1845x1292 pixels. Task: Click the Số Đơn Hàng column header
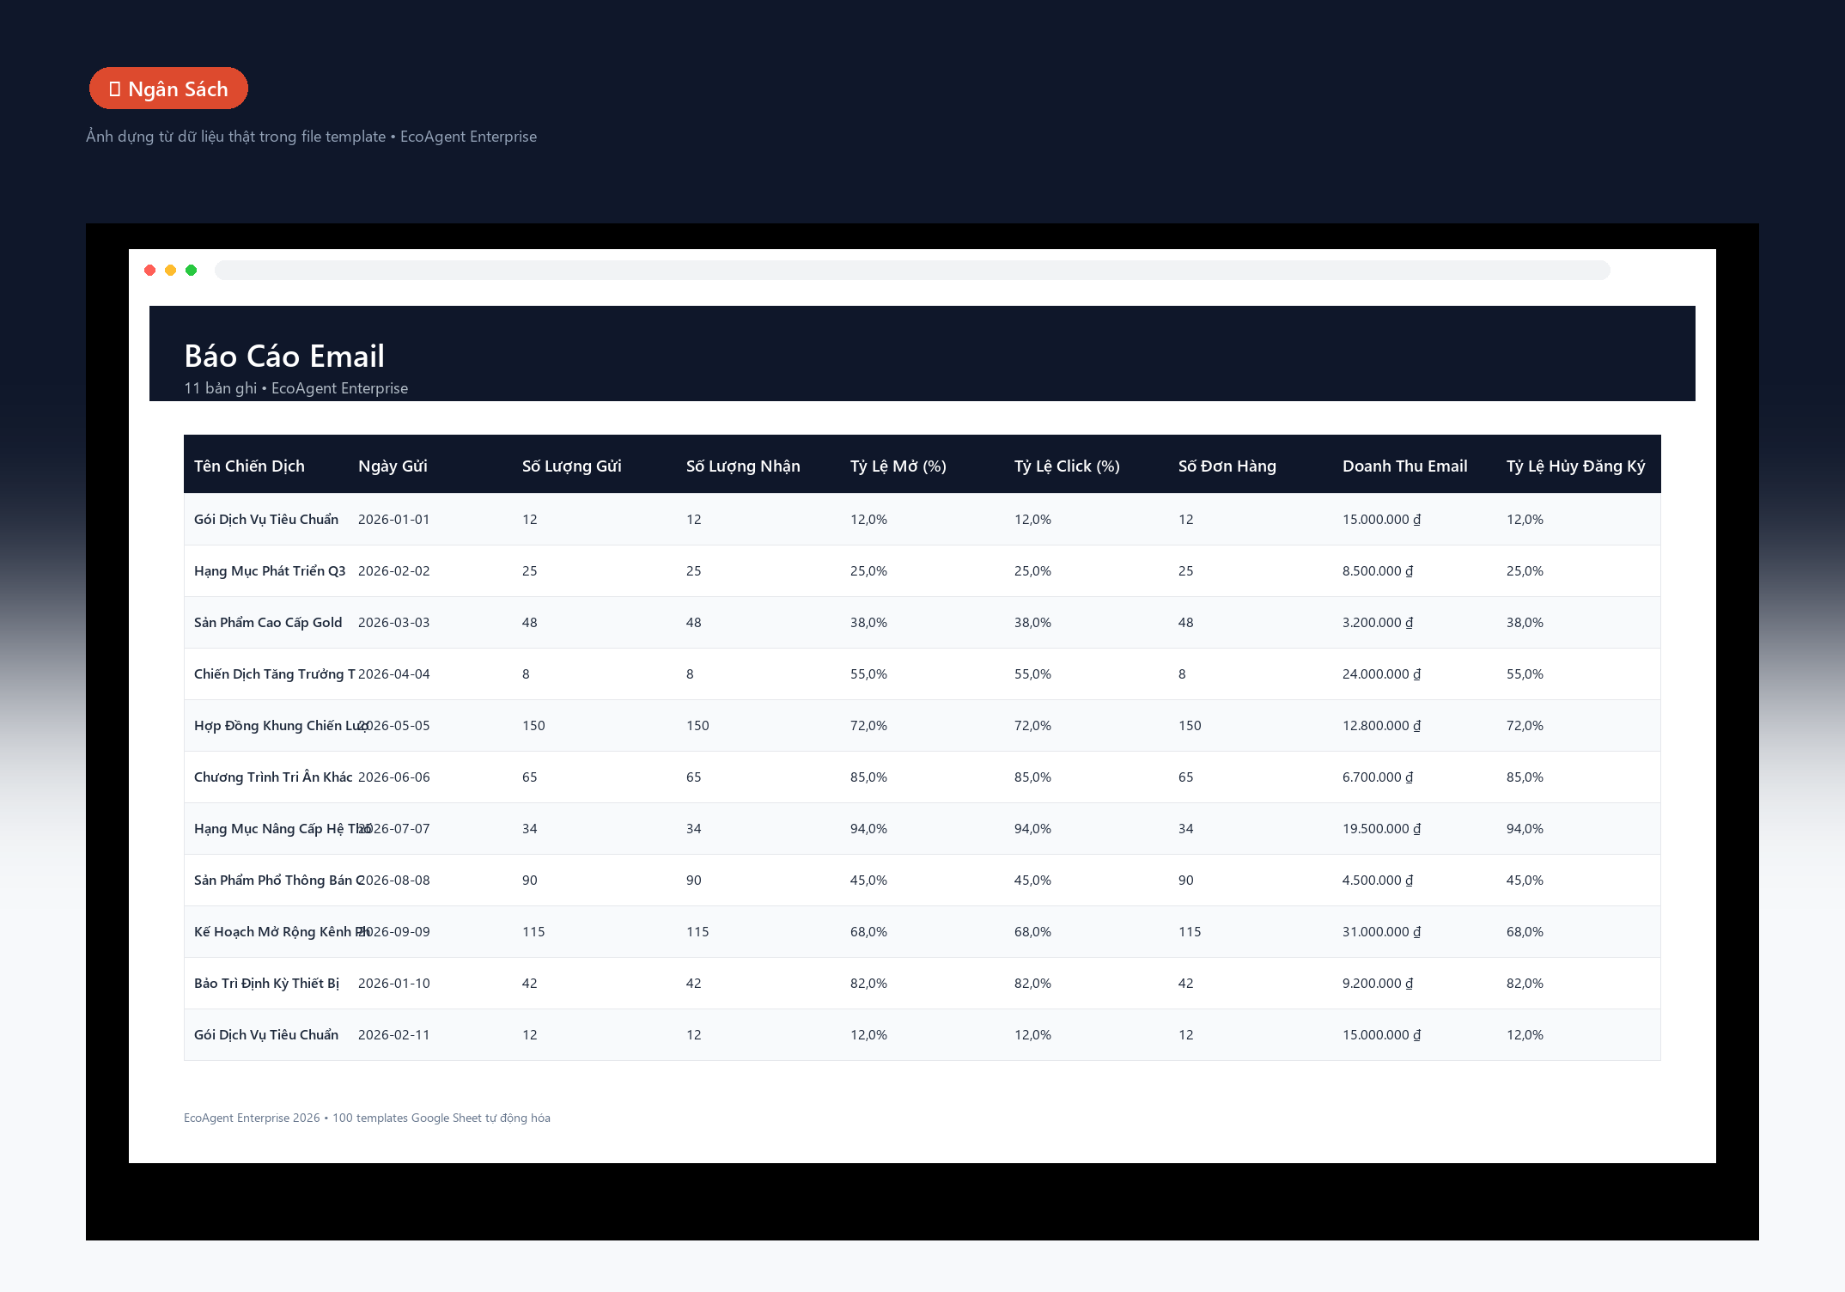pyautogui.click(x=1227, y=466)
